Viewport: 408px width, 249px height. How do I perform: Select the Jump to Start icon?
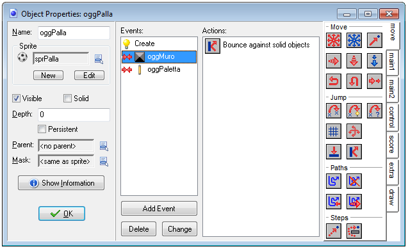point(354,111)
